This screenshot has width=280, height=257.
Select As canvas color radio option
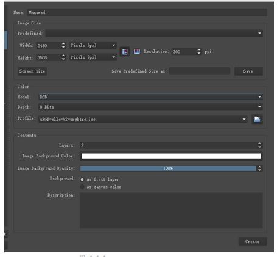(82, 187)
